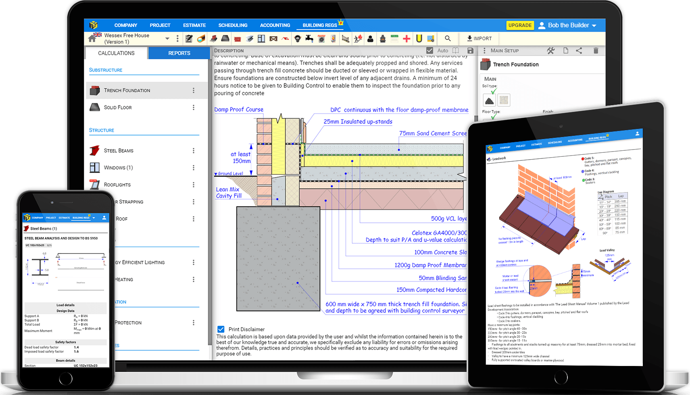The width and height of the screenshot is (690, 395).
Task: Select the window frame toolbar icon
Action: [261, 39]
